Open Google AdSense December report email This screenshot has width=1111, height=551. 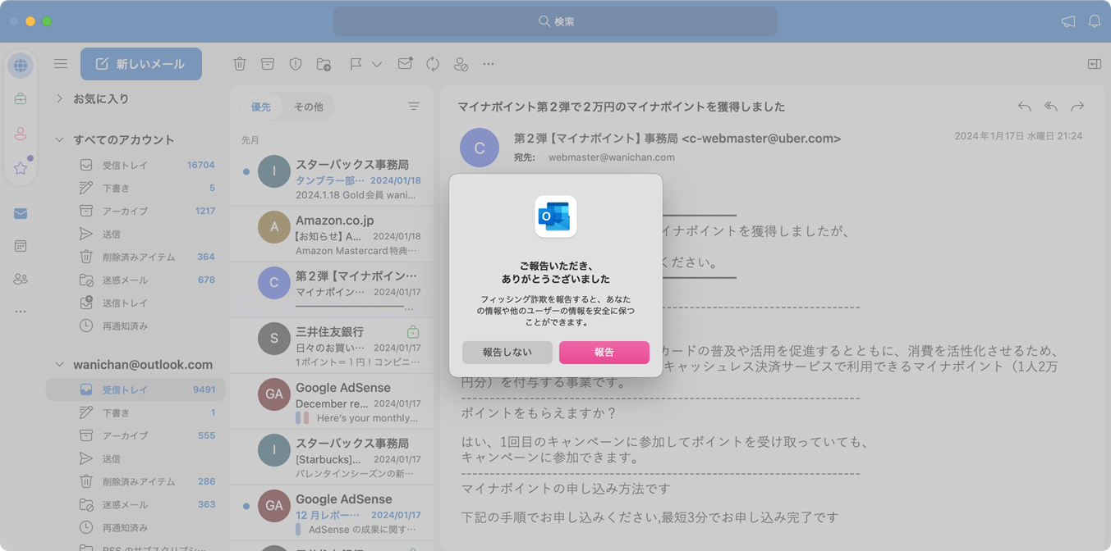(332, 402)
